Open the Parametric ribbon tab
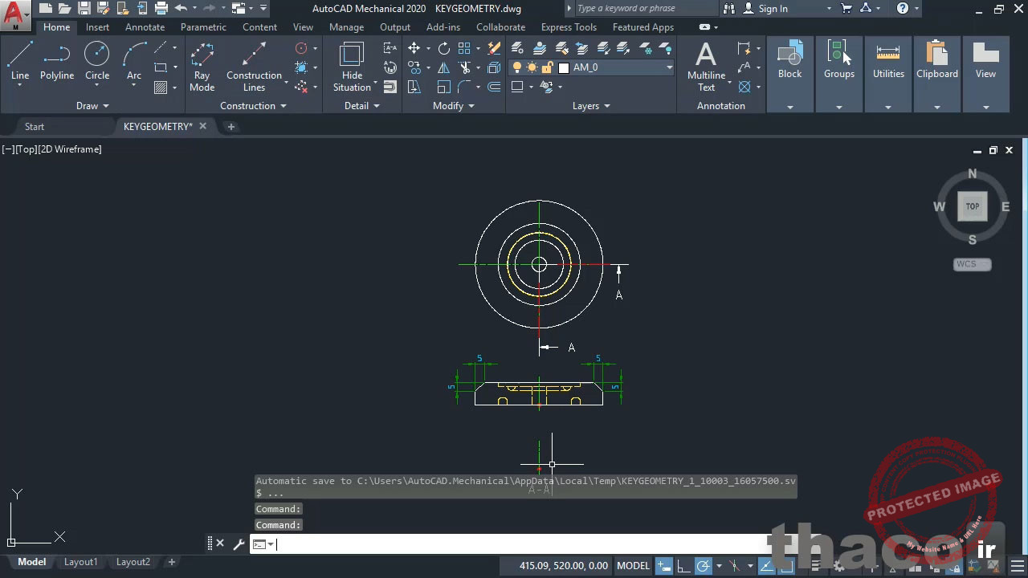This screenshot has width=1028, height=578. click(x=203, y=27)
